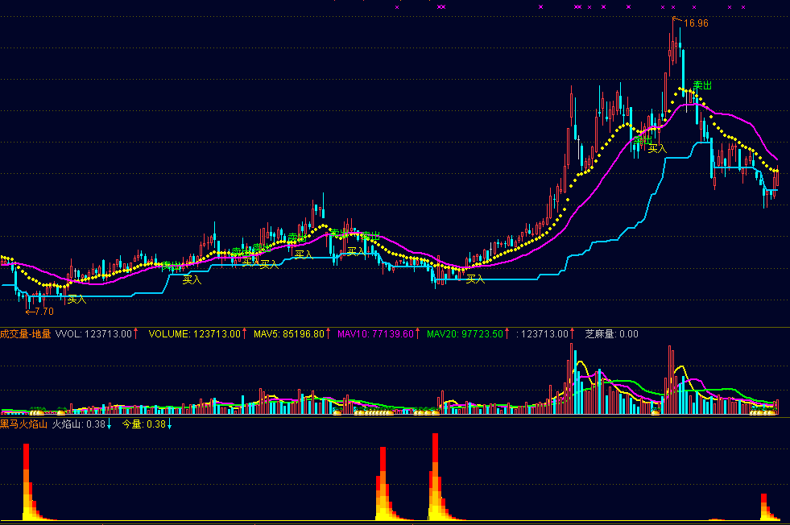Click the 16.96 high price label
The width and height of the screenshot is (790, 525).
tap(696, 23)
